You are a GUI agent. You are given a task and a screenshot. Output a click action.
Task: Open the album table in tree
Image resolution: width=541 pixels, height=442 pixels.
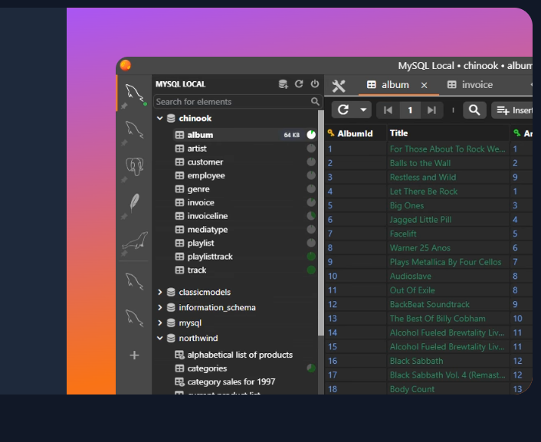point(244,135)
